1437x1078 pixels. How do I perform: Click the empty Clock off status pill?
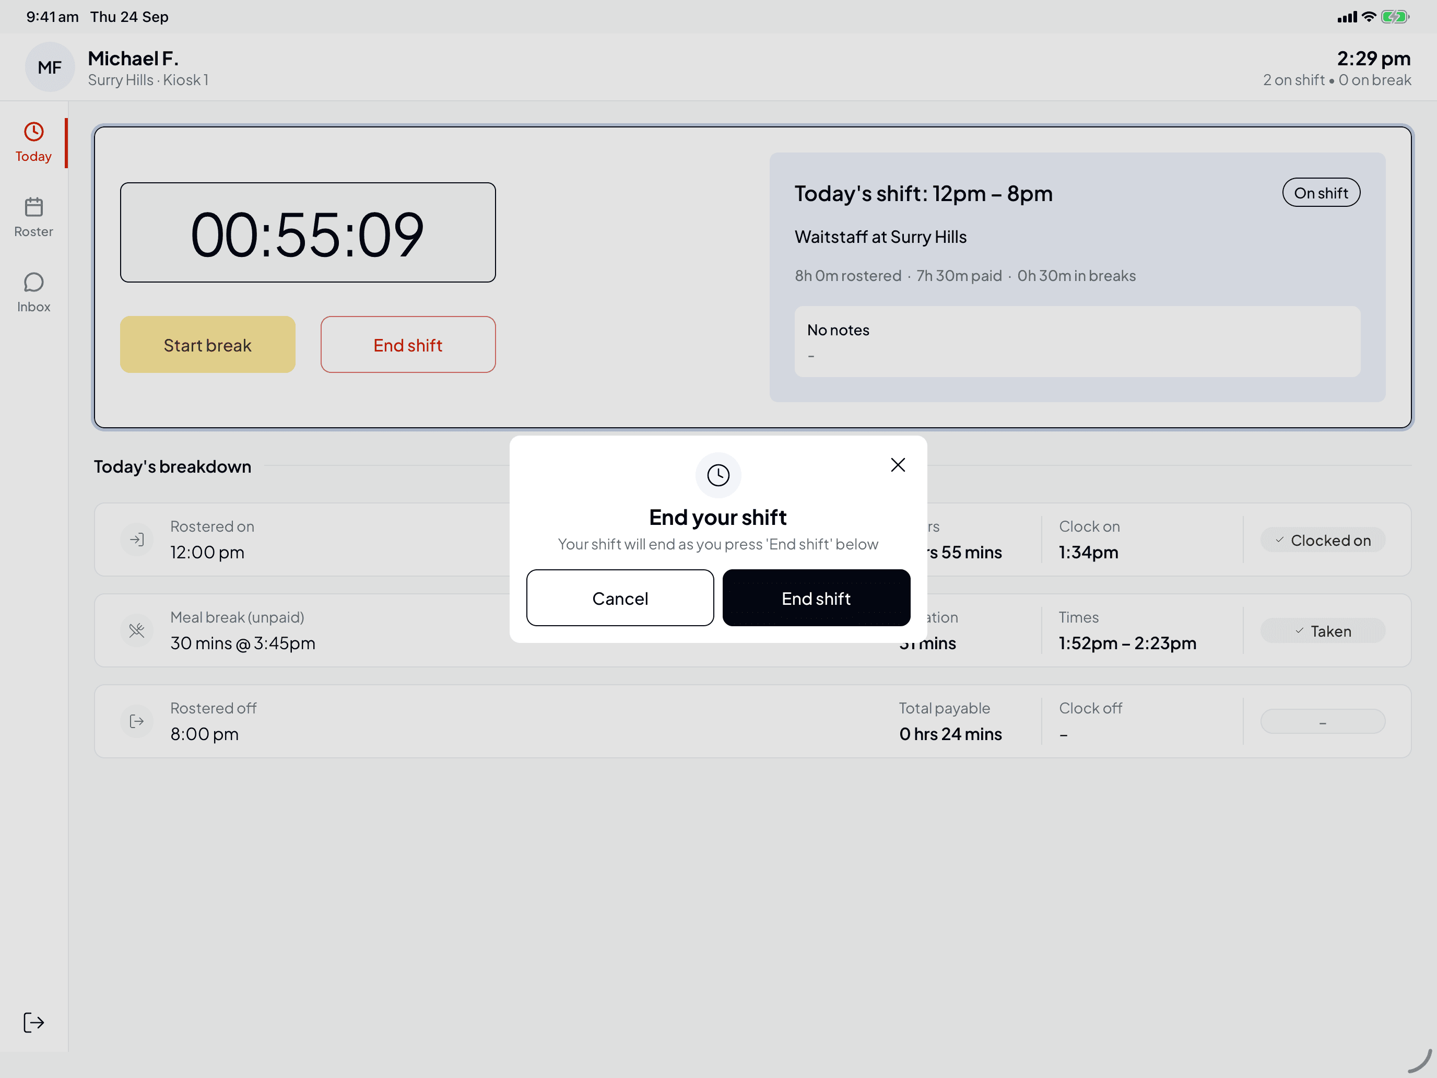[1323, 722]
